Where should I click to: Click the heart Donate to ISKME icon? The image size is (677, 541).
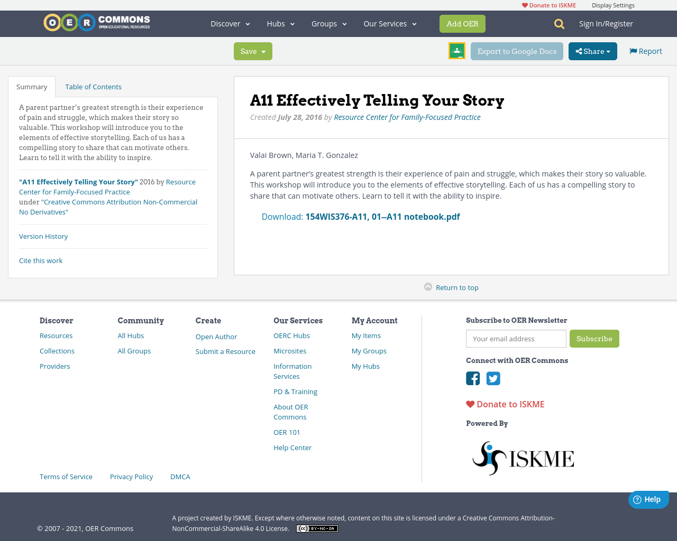coord(470,404)
